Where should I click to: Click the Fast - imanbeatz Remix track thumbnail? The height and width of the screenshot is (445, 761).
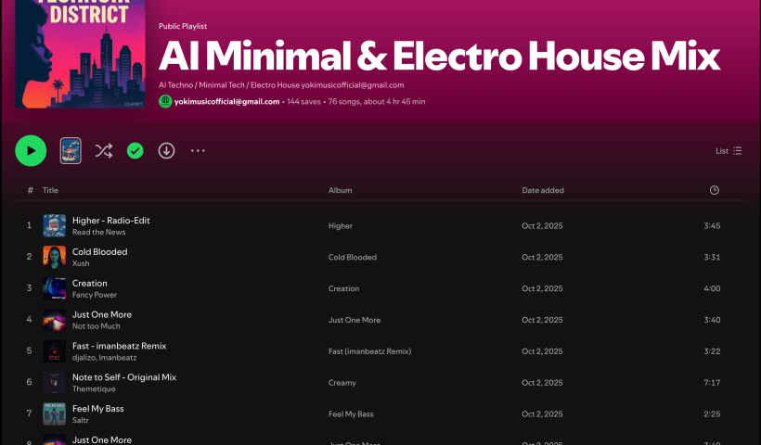point(54,351)
